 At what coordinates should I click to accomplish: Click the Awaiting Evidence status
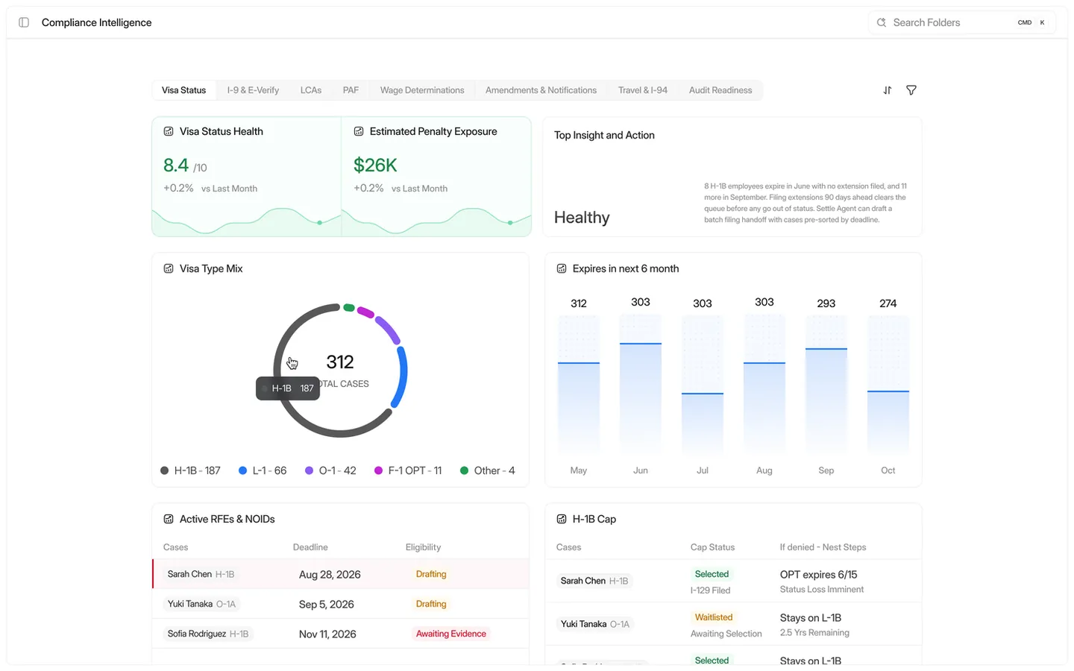[x=451, y=634]
